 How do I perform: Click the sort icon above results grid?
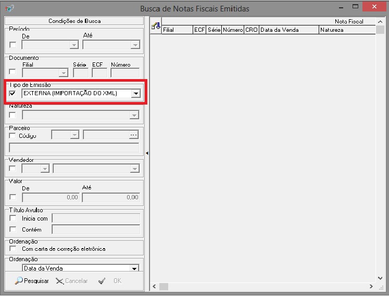(155, 25)
